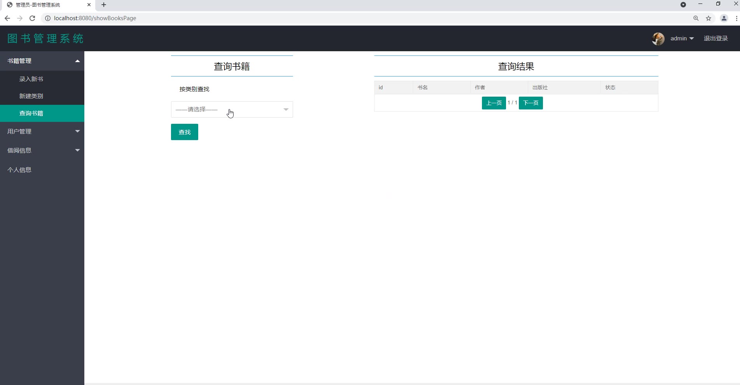Viewport: 740px width, 385px height.
Task: Click the 查找 search button
Action: click(185, 132)
